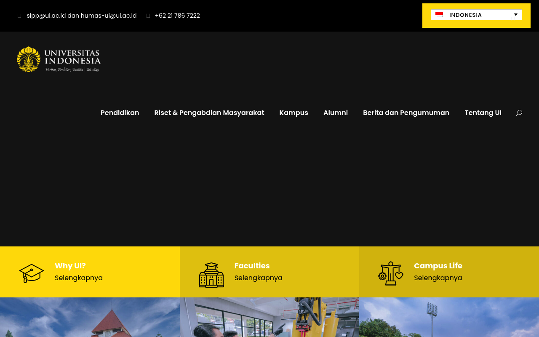Open the Tentang UI menu
The image size is (539, 337).
(483, 113)
